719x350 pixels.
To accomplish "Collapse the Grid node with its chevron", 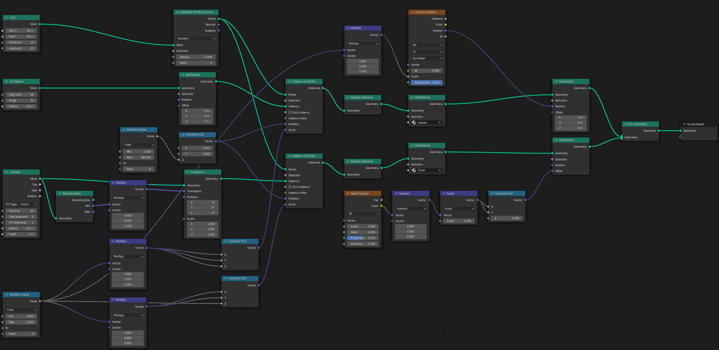I will pyautogui.click(x=7, y=17).
